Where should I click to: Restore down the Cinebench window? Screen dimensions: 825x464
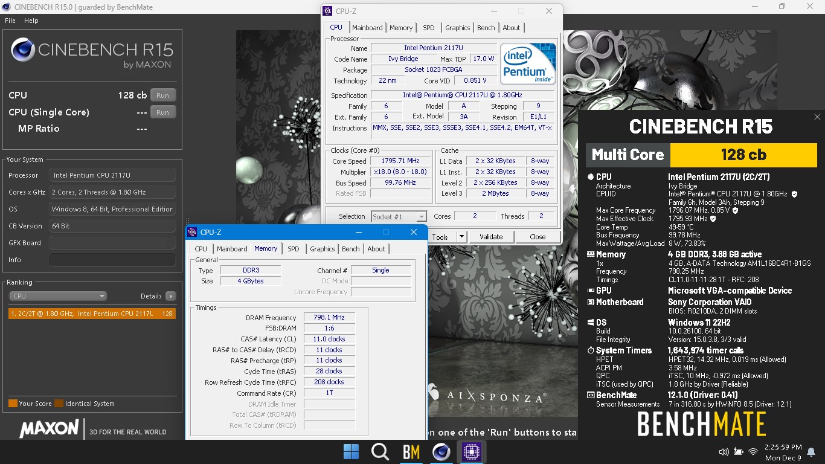point(782,7)
